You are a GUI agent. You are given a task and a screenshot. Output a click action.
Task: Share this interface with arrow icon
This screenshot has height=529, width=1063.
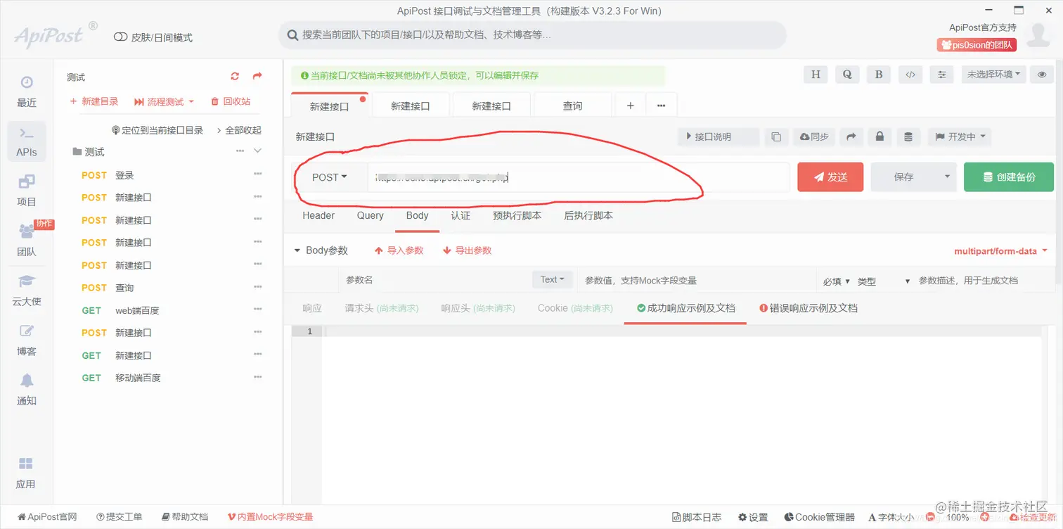[x=851, y=136]
